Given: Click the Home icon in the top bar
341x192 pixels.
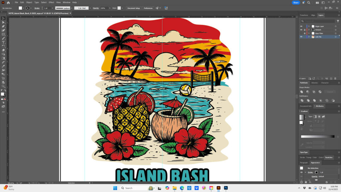Looking at the screenshot, I should click(x=8, y=3).
